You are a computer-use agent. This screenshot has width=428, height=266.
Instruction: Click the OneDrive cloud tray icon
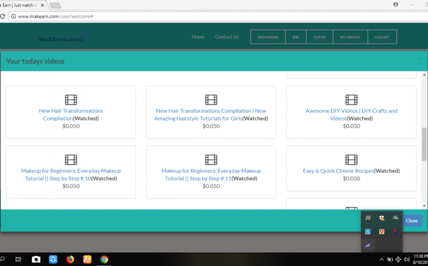tap(396, 218)
